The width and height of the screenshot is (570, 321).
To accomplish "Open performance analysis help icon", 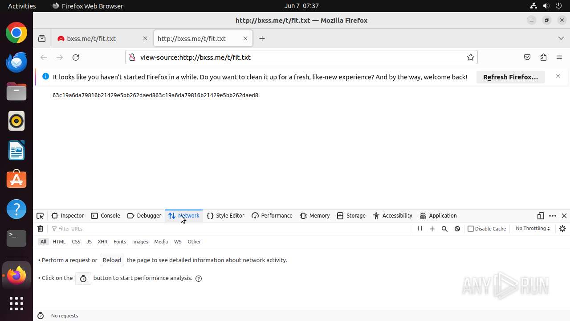I will click(199, 278).
